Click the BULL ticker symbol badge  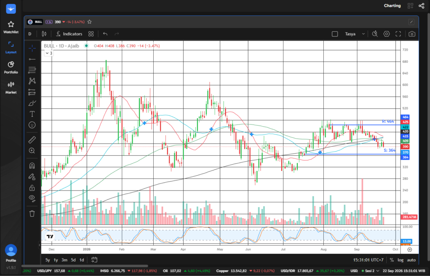pos(35,22)
